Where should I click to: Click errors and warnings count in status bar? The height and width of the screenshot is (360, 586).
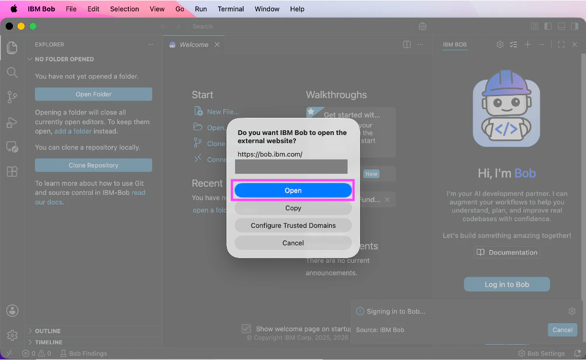pos(37,353)
